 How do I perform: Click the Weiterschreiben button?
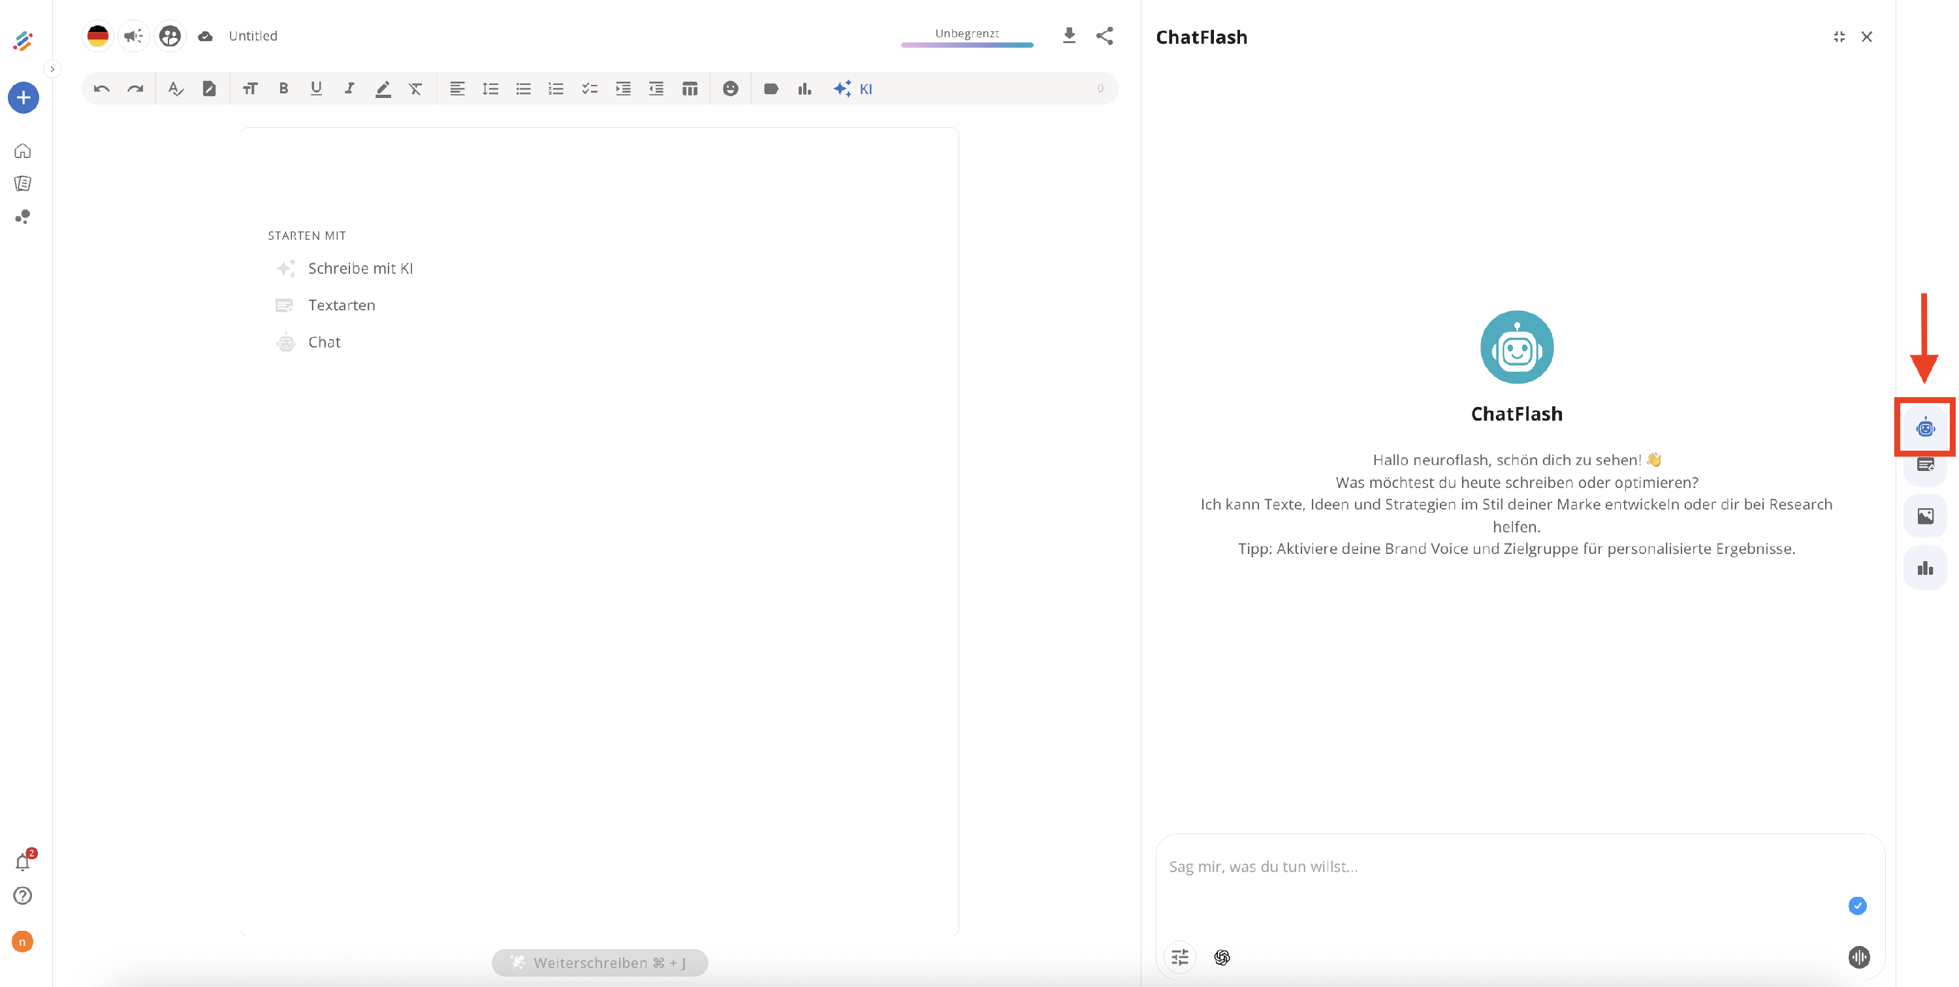pyautogui.click(x=599, y=962)
